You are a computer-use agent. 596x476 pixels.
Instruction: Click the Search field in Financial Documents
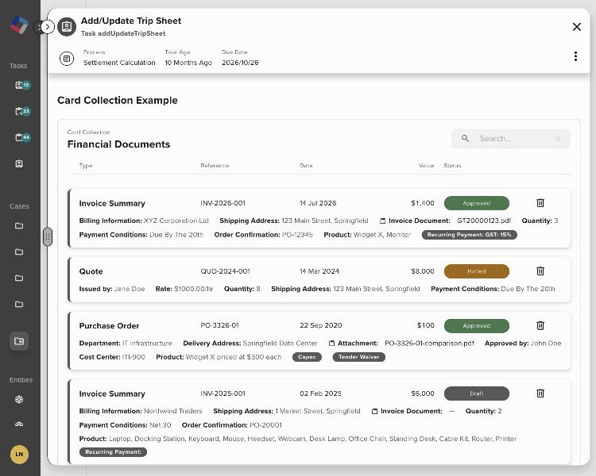click(x=511, y=139)
